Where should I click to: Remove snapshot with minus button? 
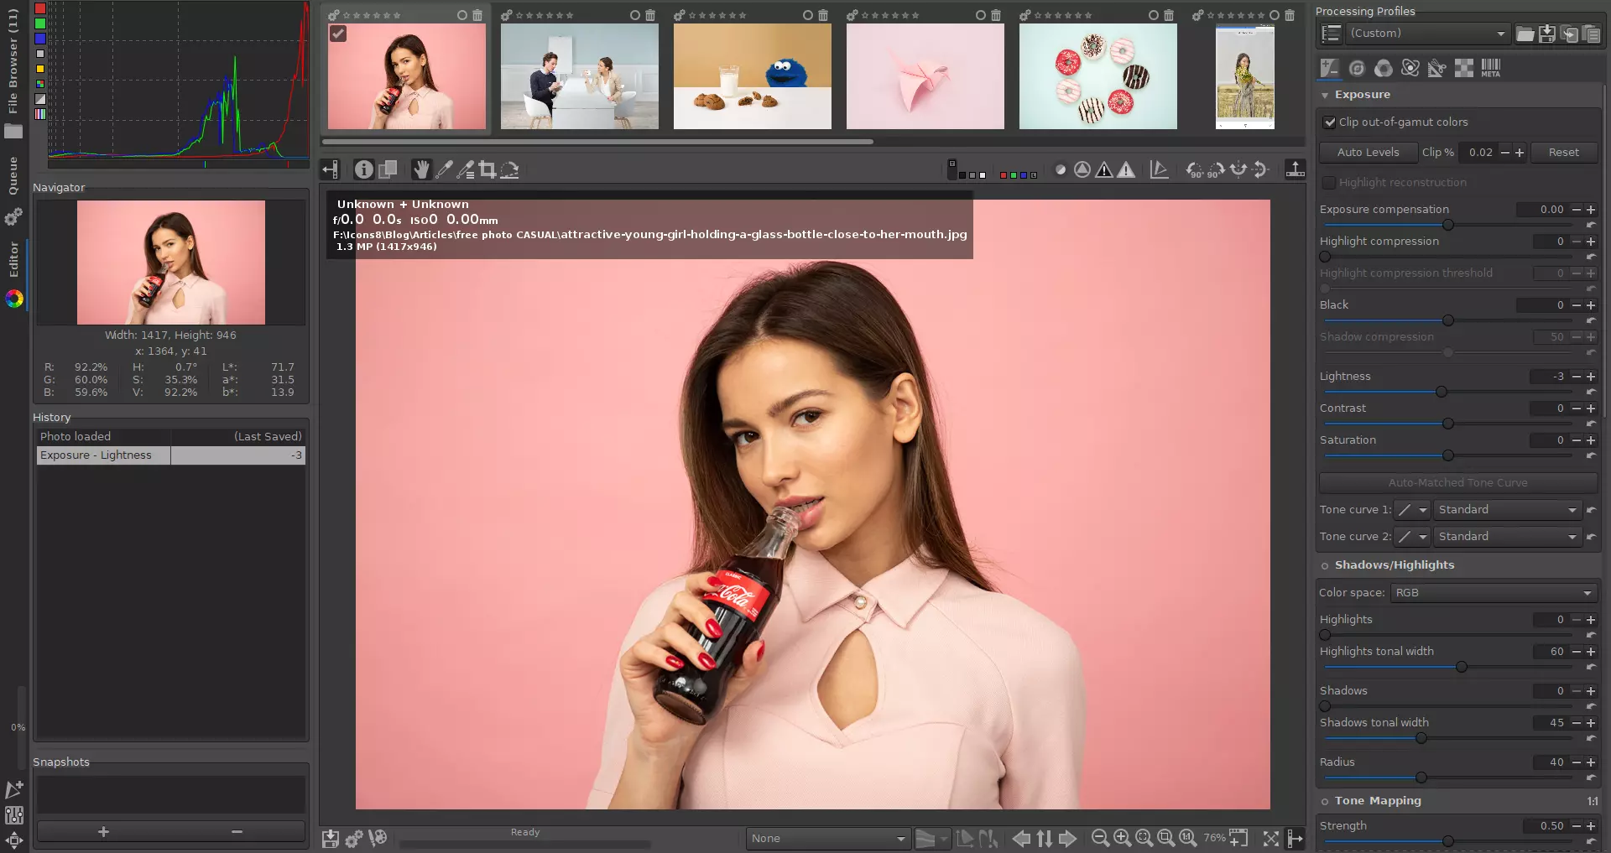point(237,832)
